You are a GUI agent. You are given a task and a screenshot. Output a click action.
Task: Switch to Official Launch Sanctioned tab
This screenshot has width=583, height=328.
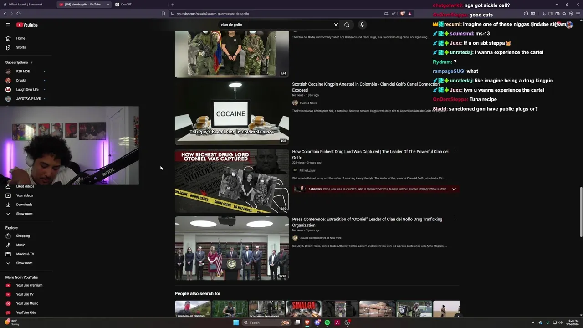click(x=26, y=5)
